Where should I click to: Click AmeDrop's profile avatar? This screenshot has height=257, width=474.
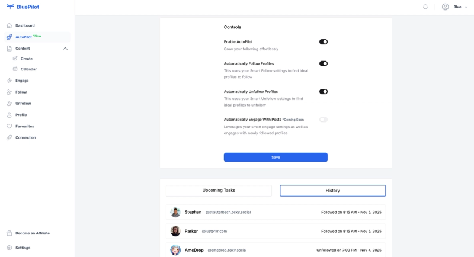tap(175, 250)
